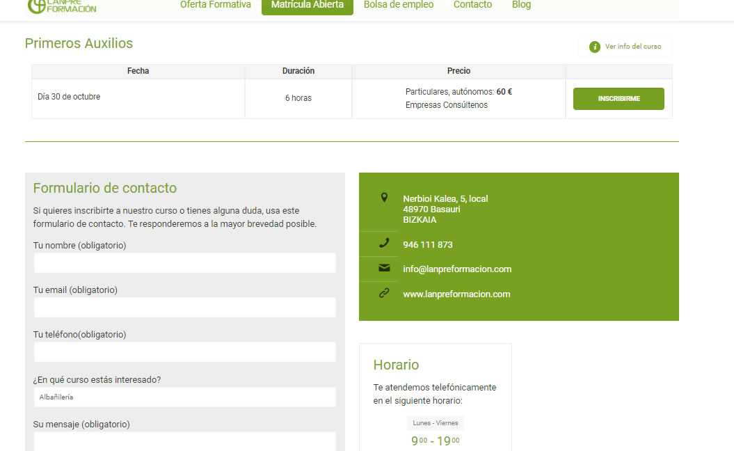Click the info@lanpreformacion.com email link
The image size is (734, 451).
point(457,269)
